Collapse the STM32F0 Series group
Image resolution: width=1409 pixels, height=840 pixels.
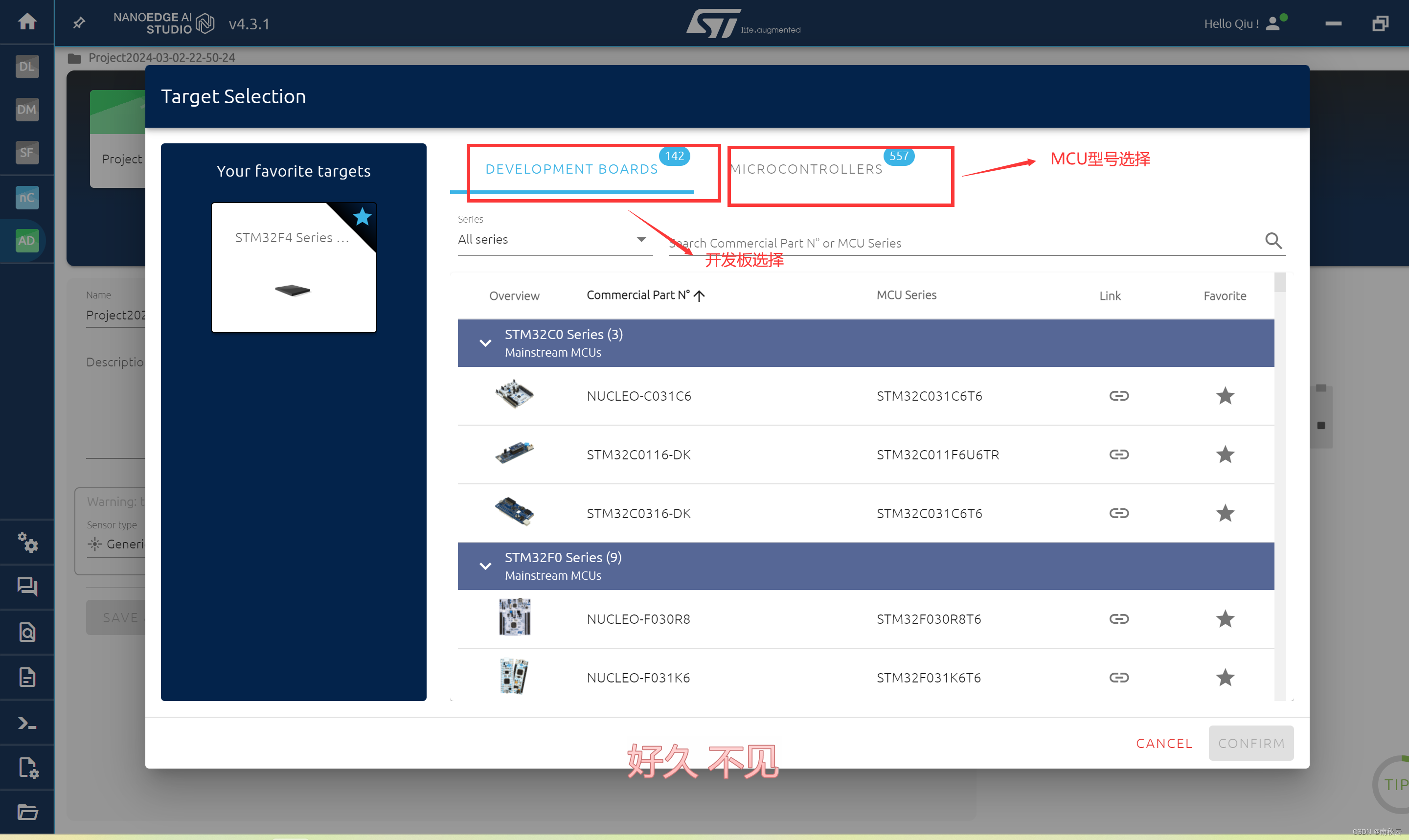tap(485, 566)
